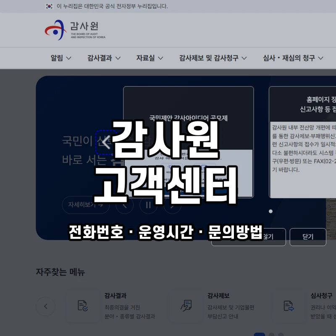Go to previous main banner slide
Image resolution: width=336 pixels, height=336 pixels.
125,205
